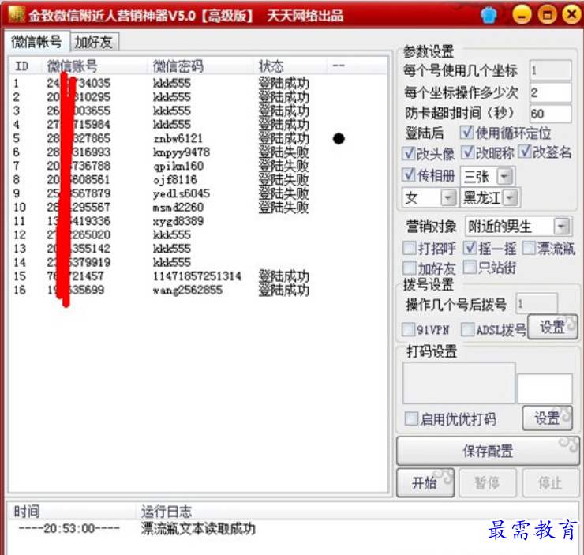Minimize the window with yellow button

[522, 15]
